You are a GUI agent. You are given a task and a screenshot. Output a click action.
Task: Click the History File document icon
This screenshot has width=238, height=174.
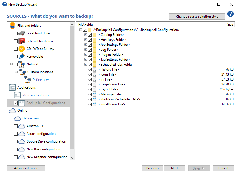point(95,69)
